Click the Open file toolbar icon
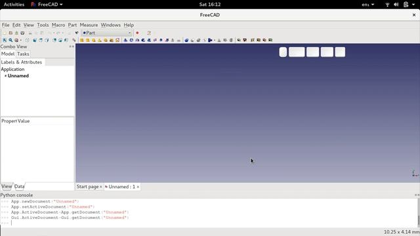Viewport: 420px width, 236px height. (x=10, y=33)
